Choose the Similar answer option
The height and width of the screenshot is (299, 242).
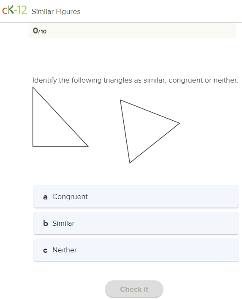click(x=136, y=223)
